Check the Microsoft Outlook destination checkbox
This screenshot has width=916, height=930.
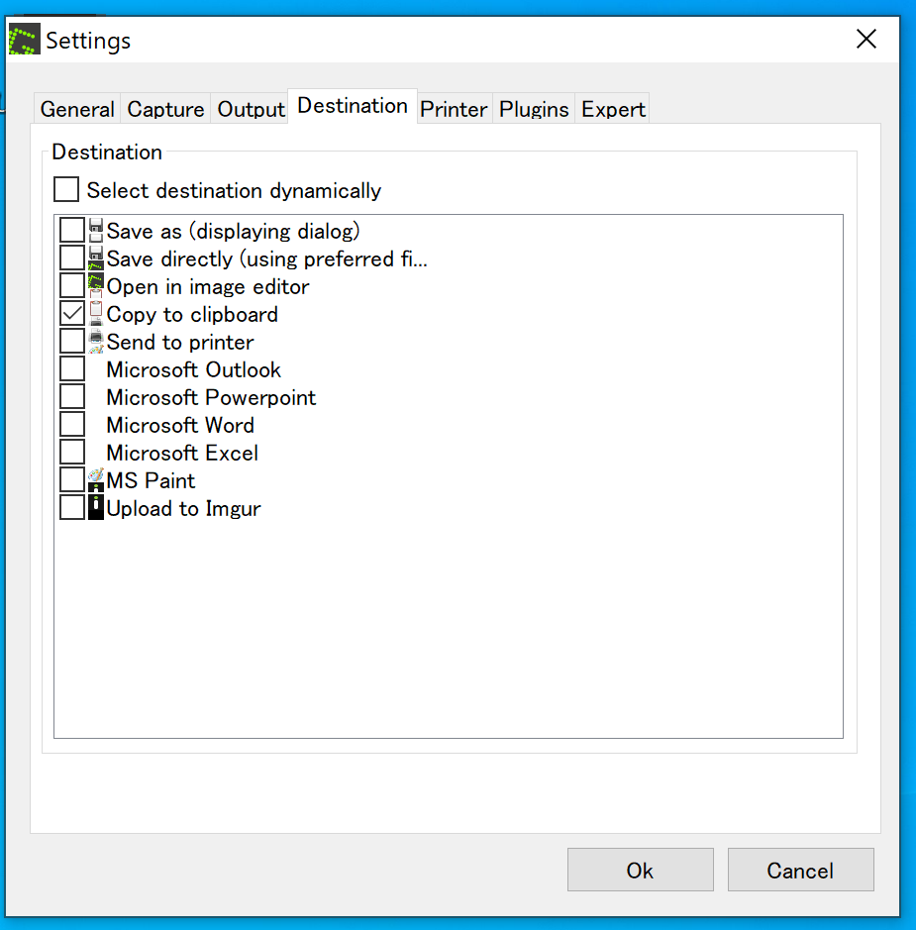click(x=72, y=369)
